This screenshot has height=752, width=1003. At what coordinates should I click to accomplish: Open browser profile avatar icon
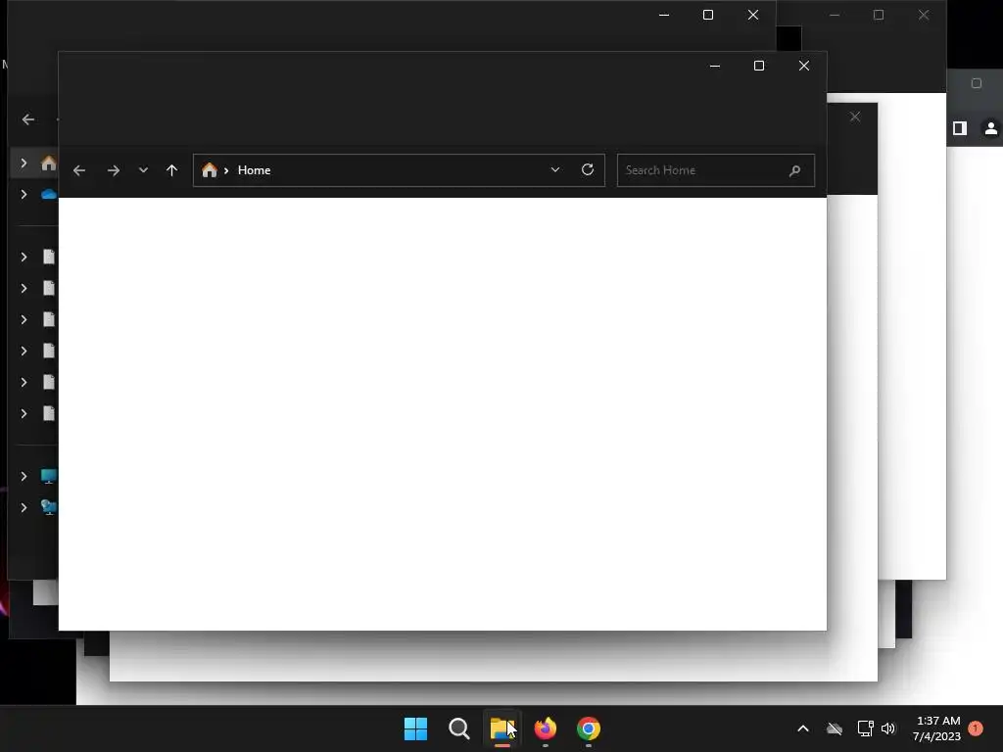point(991,128)
